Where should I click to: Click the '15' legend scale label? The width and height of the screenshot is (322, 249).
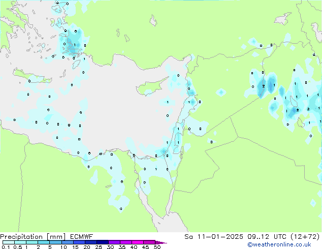coord(75,247)
